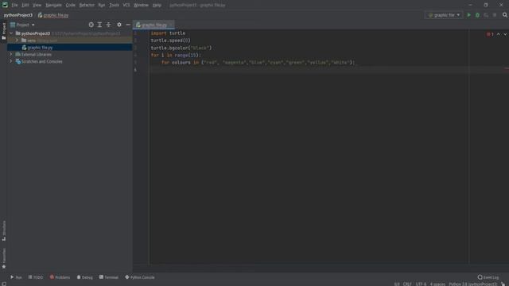Click the Expand All icon in Project panel
Viewport: 509px width, 286px height.
(x=99, y=25)
